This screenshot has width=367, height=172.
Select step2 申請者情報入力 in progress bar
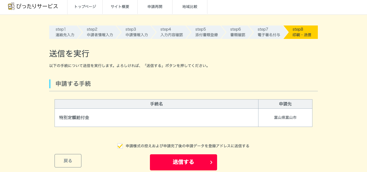(100, 32)
